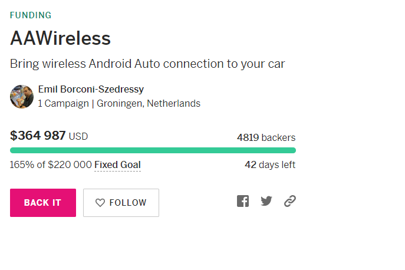Viewport: 405px width, 270px height.
Task: Click the $364 987 raised amount
Action: (38, 136)
